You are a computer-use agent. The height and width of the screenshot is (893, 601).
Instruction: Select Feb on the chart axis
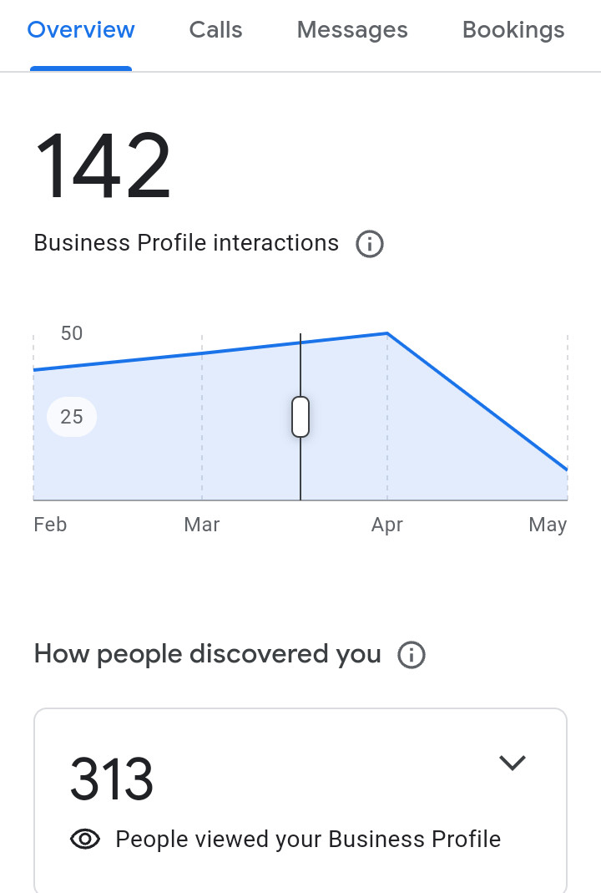click(50, 525)
